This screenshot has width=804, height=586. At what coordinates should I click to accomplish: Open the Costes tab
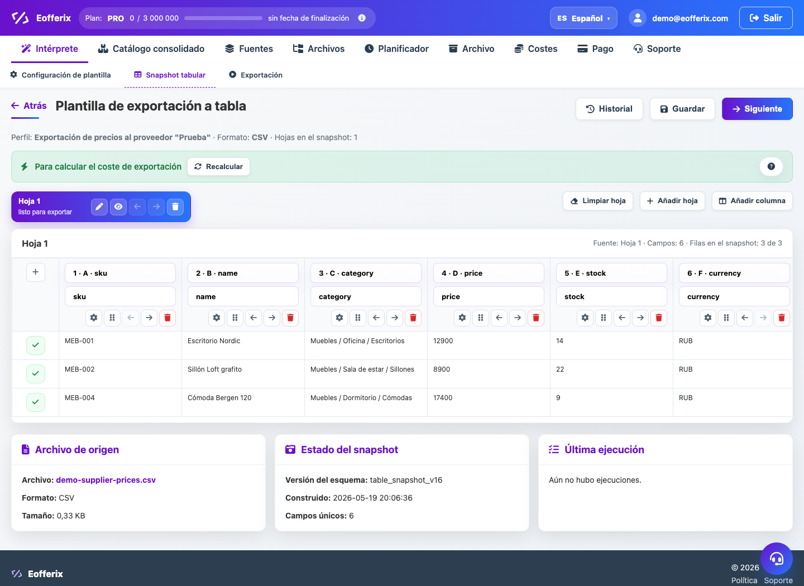click(x=536, y=49)
